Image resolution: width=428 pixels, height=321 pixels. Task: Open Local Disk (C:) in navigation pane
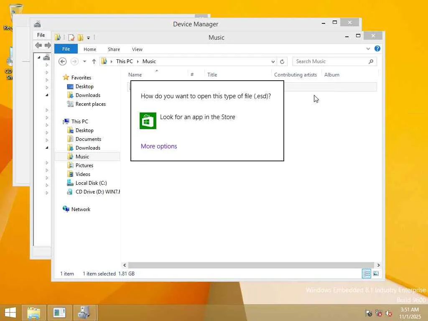click(x=91, y=183)
